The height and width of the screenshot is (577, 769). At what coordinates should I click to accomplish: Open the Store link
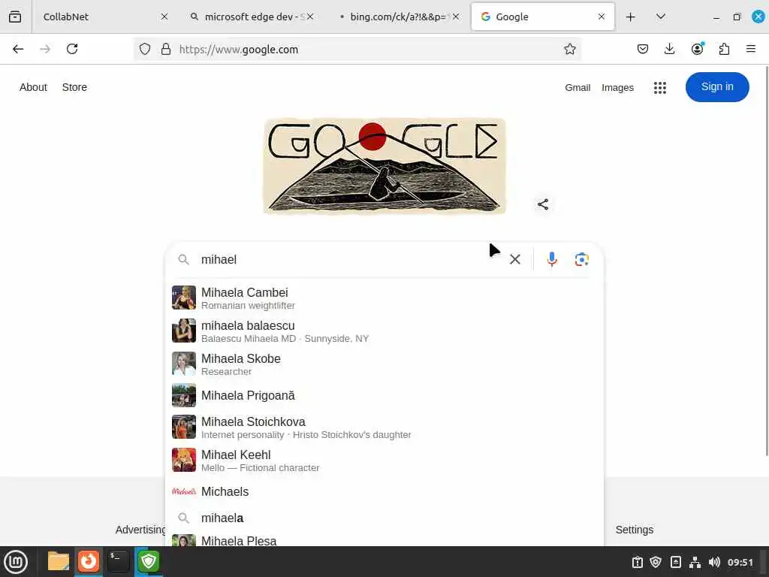(74, 87)
